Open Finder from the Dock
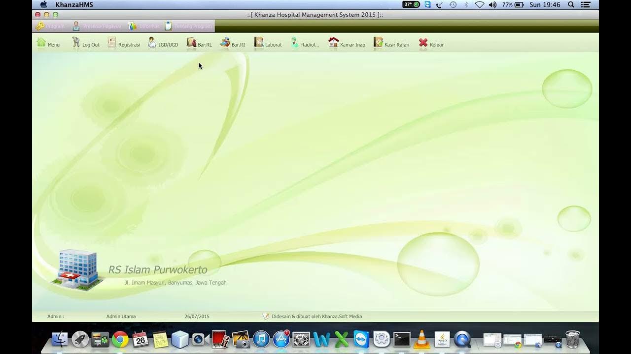 [x=60, y=339]
